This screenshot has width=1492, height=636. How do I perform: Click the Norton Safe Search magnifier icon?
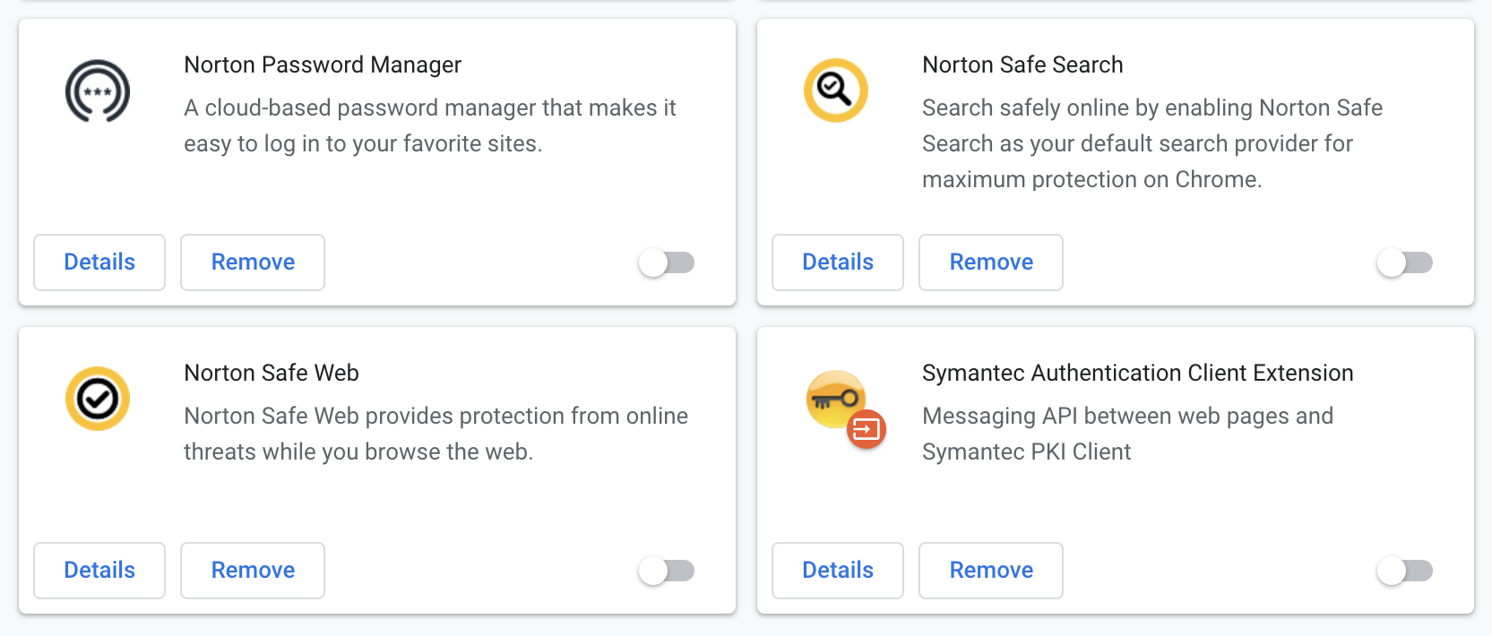pyautogui.click(x=834, y=90)
